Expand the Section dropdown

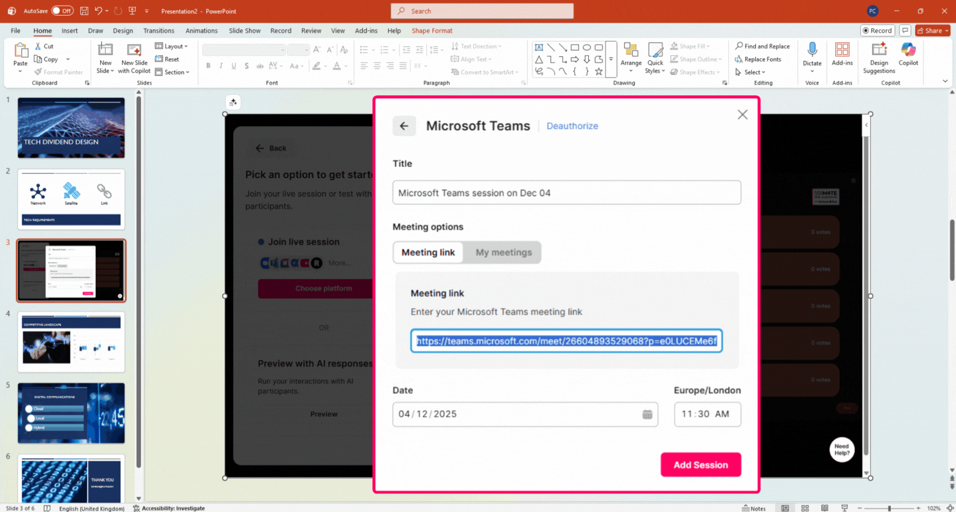click(x=172, y=72)
